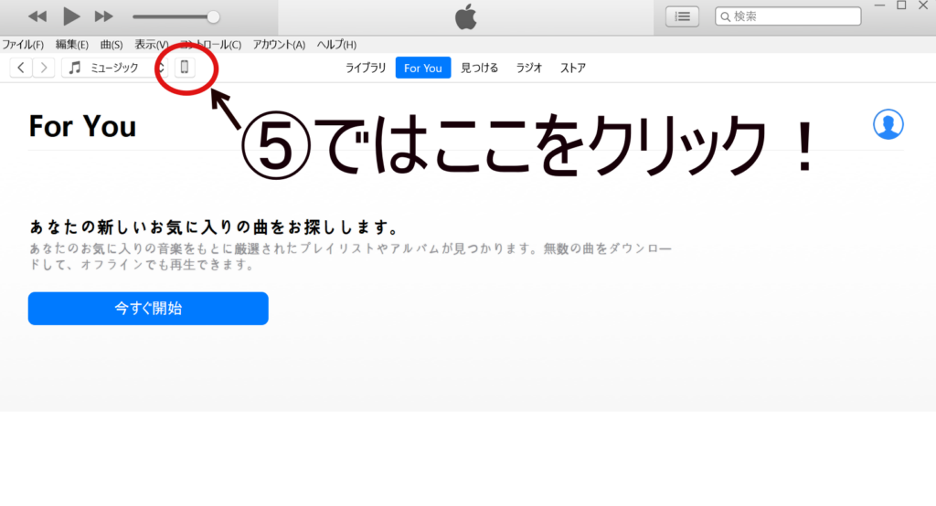Open the アカウント(A) menu
This screenshot has width=936, height=506.
tap(279, 45)
